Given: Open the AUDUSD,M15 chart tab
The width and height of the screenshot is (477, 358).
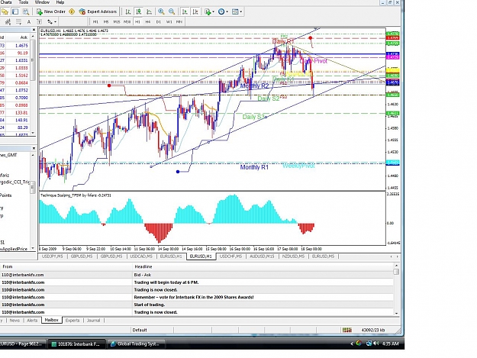Looking at the screenshot, I should [262, 256].
